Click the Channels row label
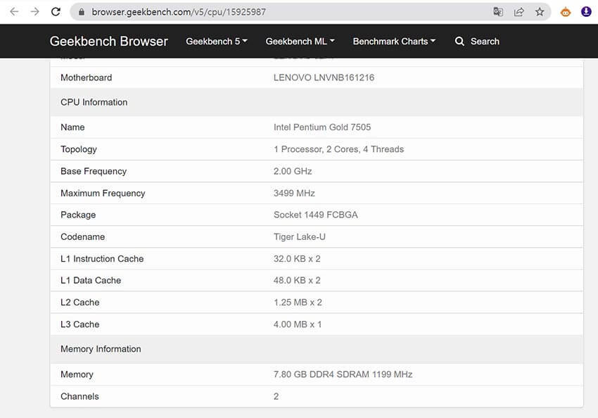The image size is (598, 418). [79, 397]
